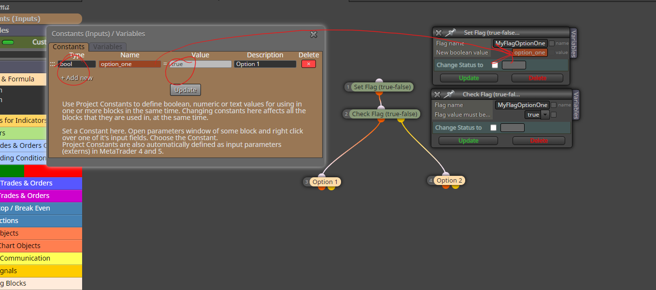Select the Option 1 block
This screenshot has width=656, height=290.
tap(325, 182)
